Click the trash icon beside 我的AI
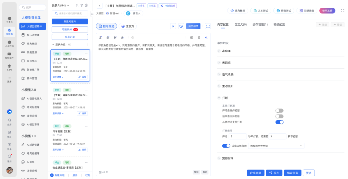Image resolution: width=348 pixels, height=179 pixels. pos(86,5)
